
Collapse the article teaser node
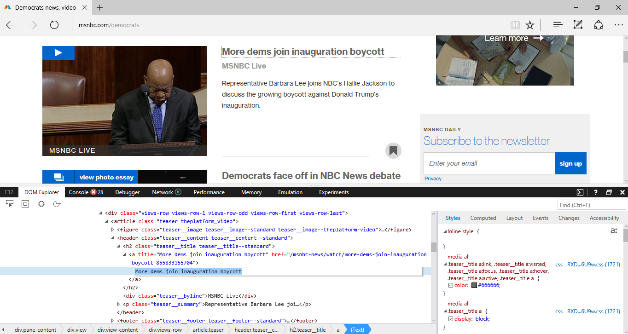pos(107,221)
